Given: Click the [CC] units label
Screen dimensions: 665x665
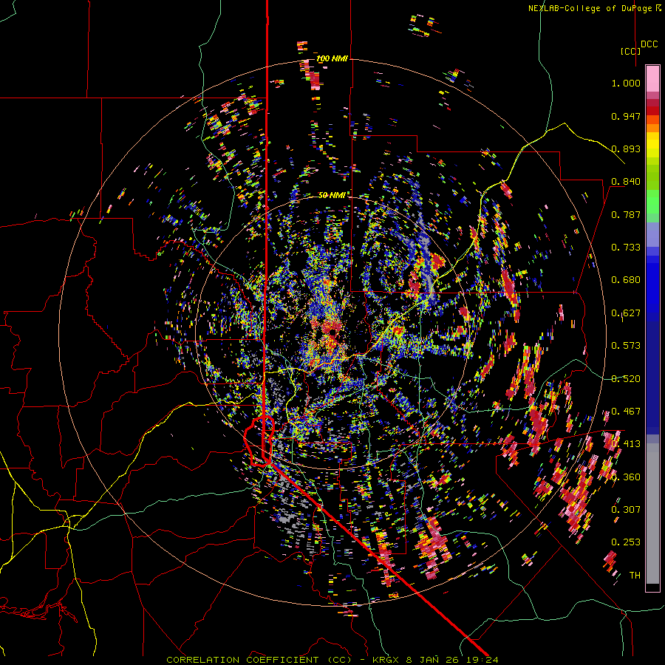Looking at the screenshot, I should pyautogui.click(x=630, y=51).
